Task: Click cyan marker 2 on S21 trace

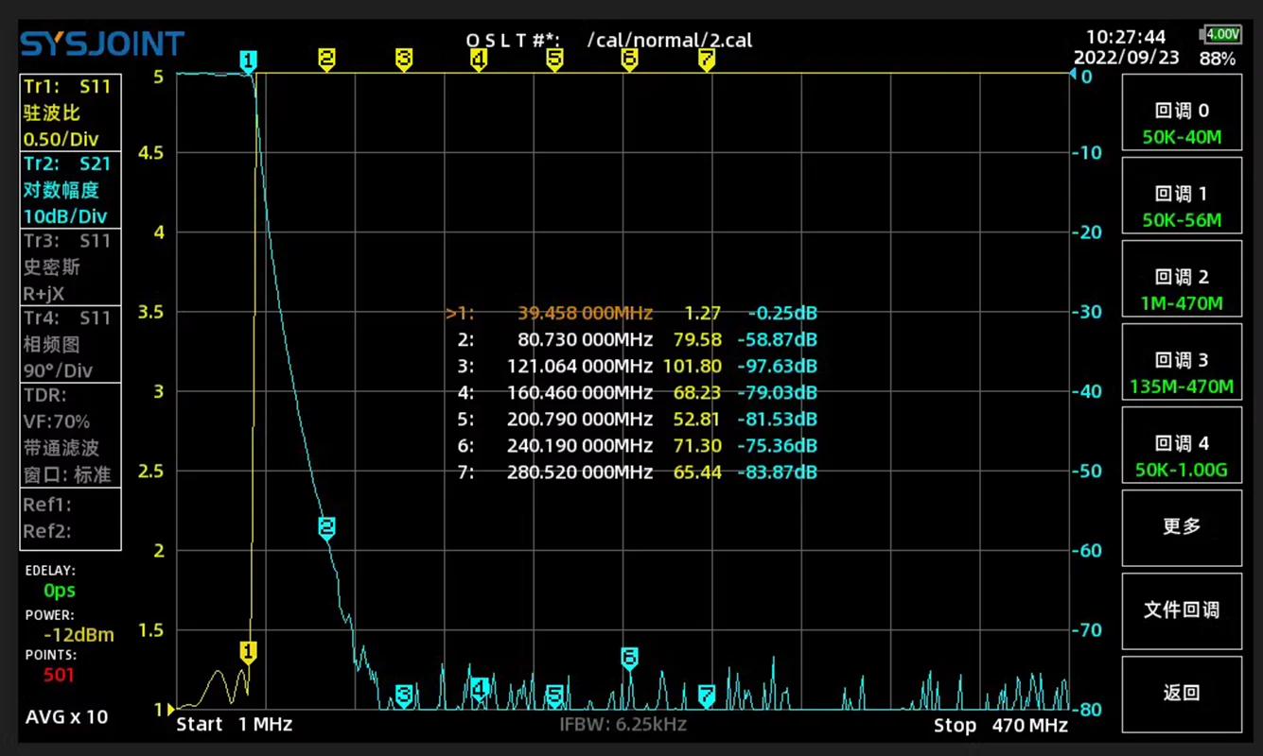Action: click(326, 527)
